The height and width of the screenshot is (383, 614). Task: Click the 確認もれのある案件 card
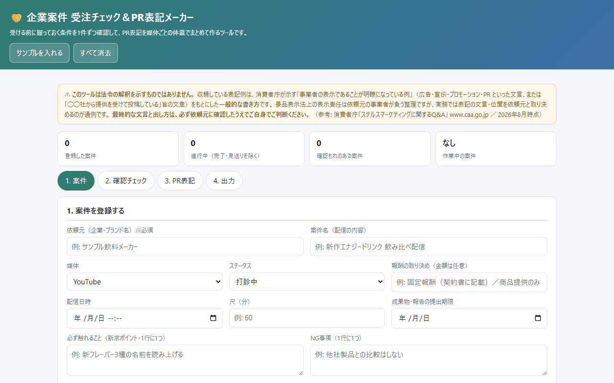[370, 148]
